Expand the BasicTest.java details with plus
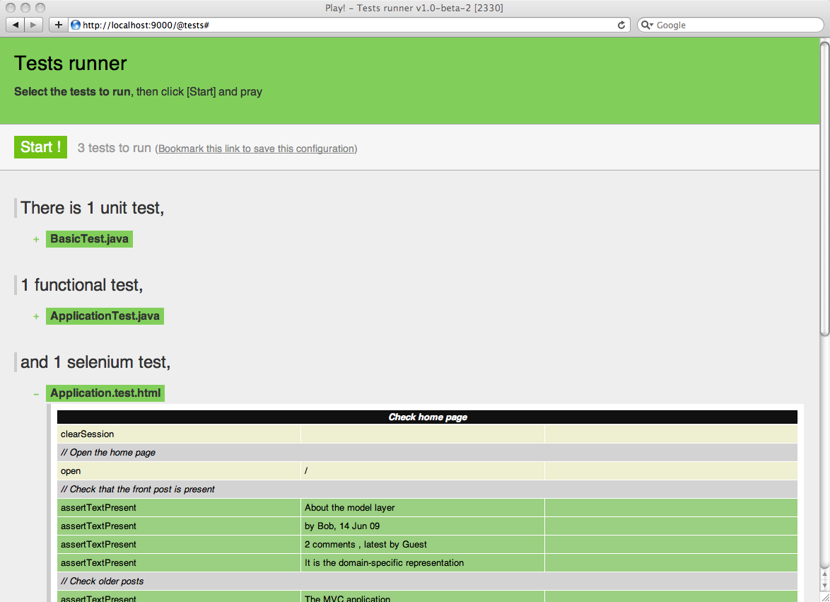The width and height of the screenshot is (830, 602). point(36,239)
